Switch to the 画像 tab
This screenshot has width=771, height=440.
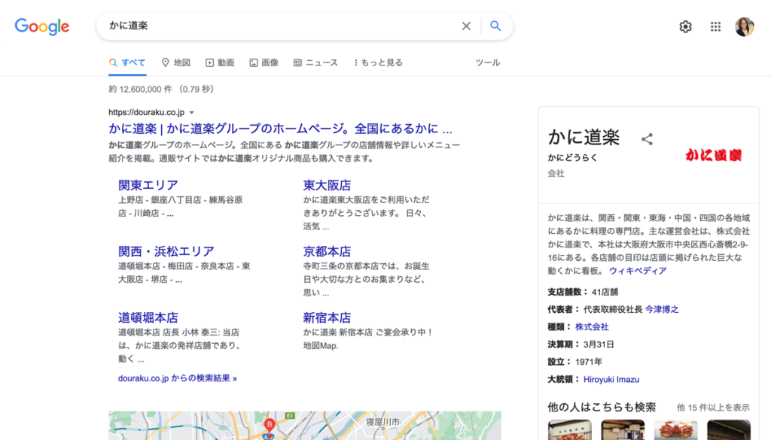(x=264, y=63)
